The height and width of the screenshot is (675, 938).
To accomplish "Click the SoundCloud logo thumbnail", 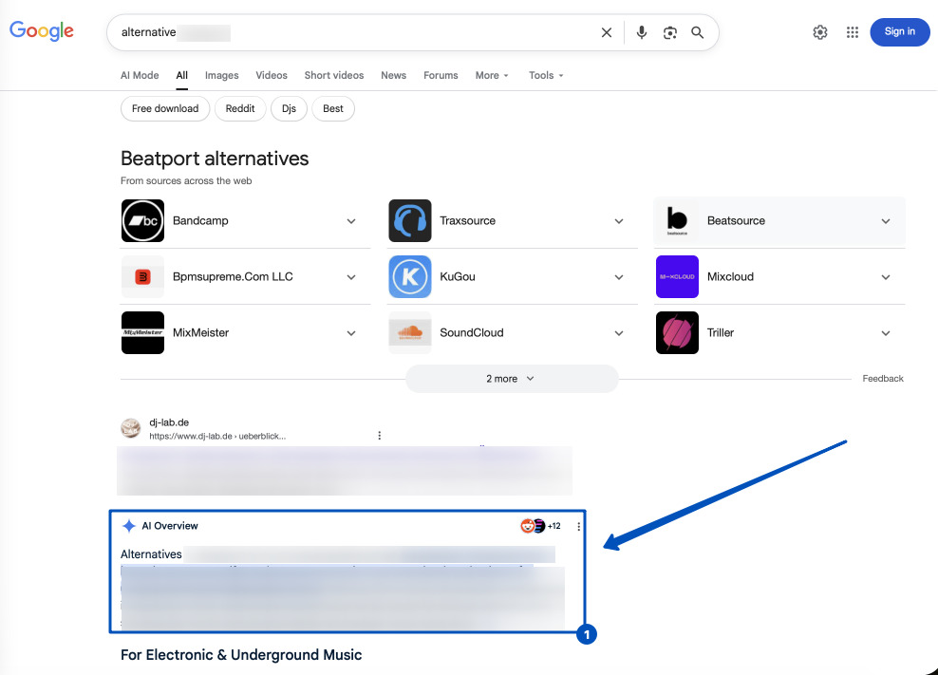I will point(410,333).
